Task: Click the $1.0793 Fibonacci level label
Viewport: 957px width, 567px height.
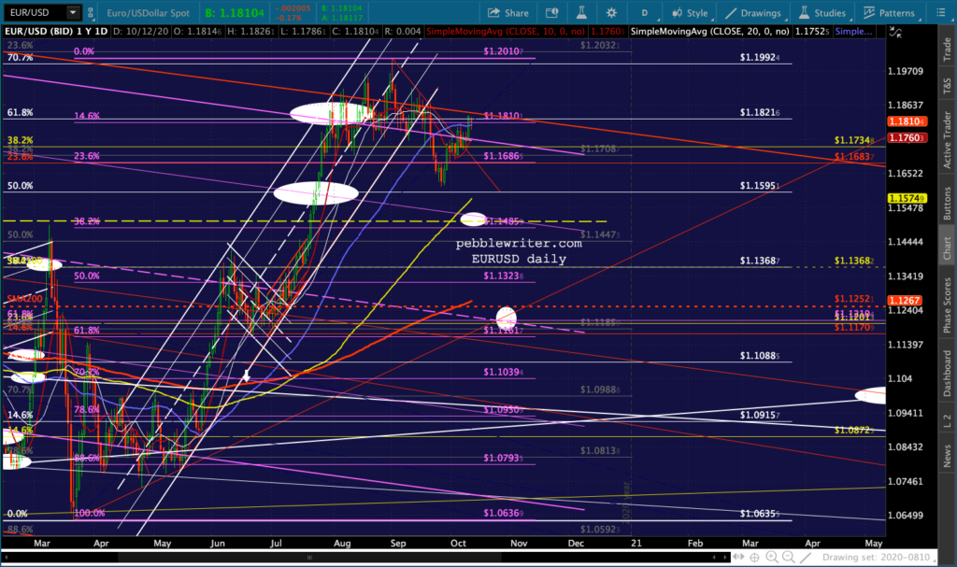Action: 504,458
